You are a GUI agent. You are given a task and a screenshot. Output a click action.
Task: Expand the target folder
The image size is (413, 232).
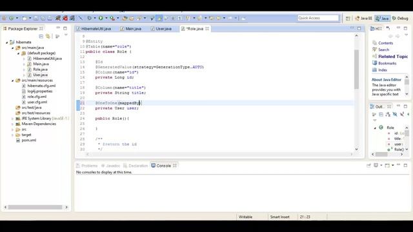(x=12, y=135)
